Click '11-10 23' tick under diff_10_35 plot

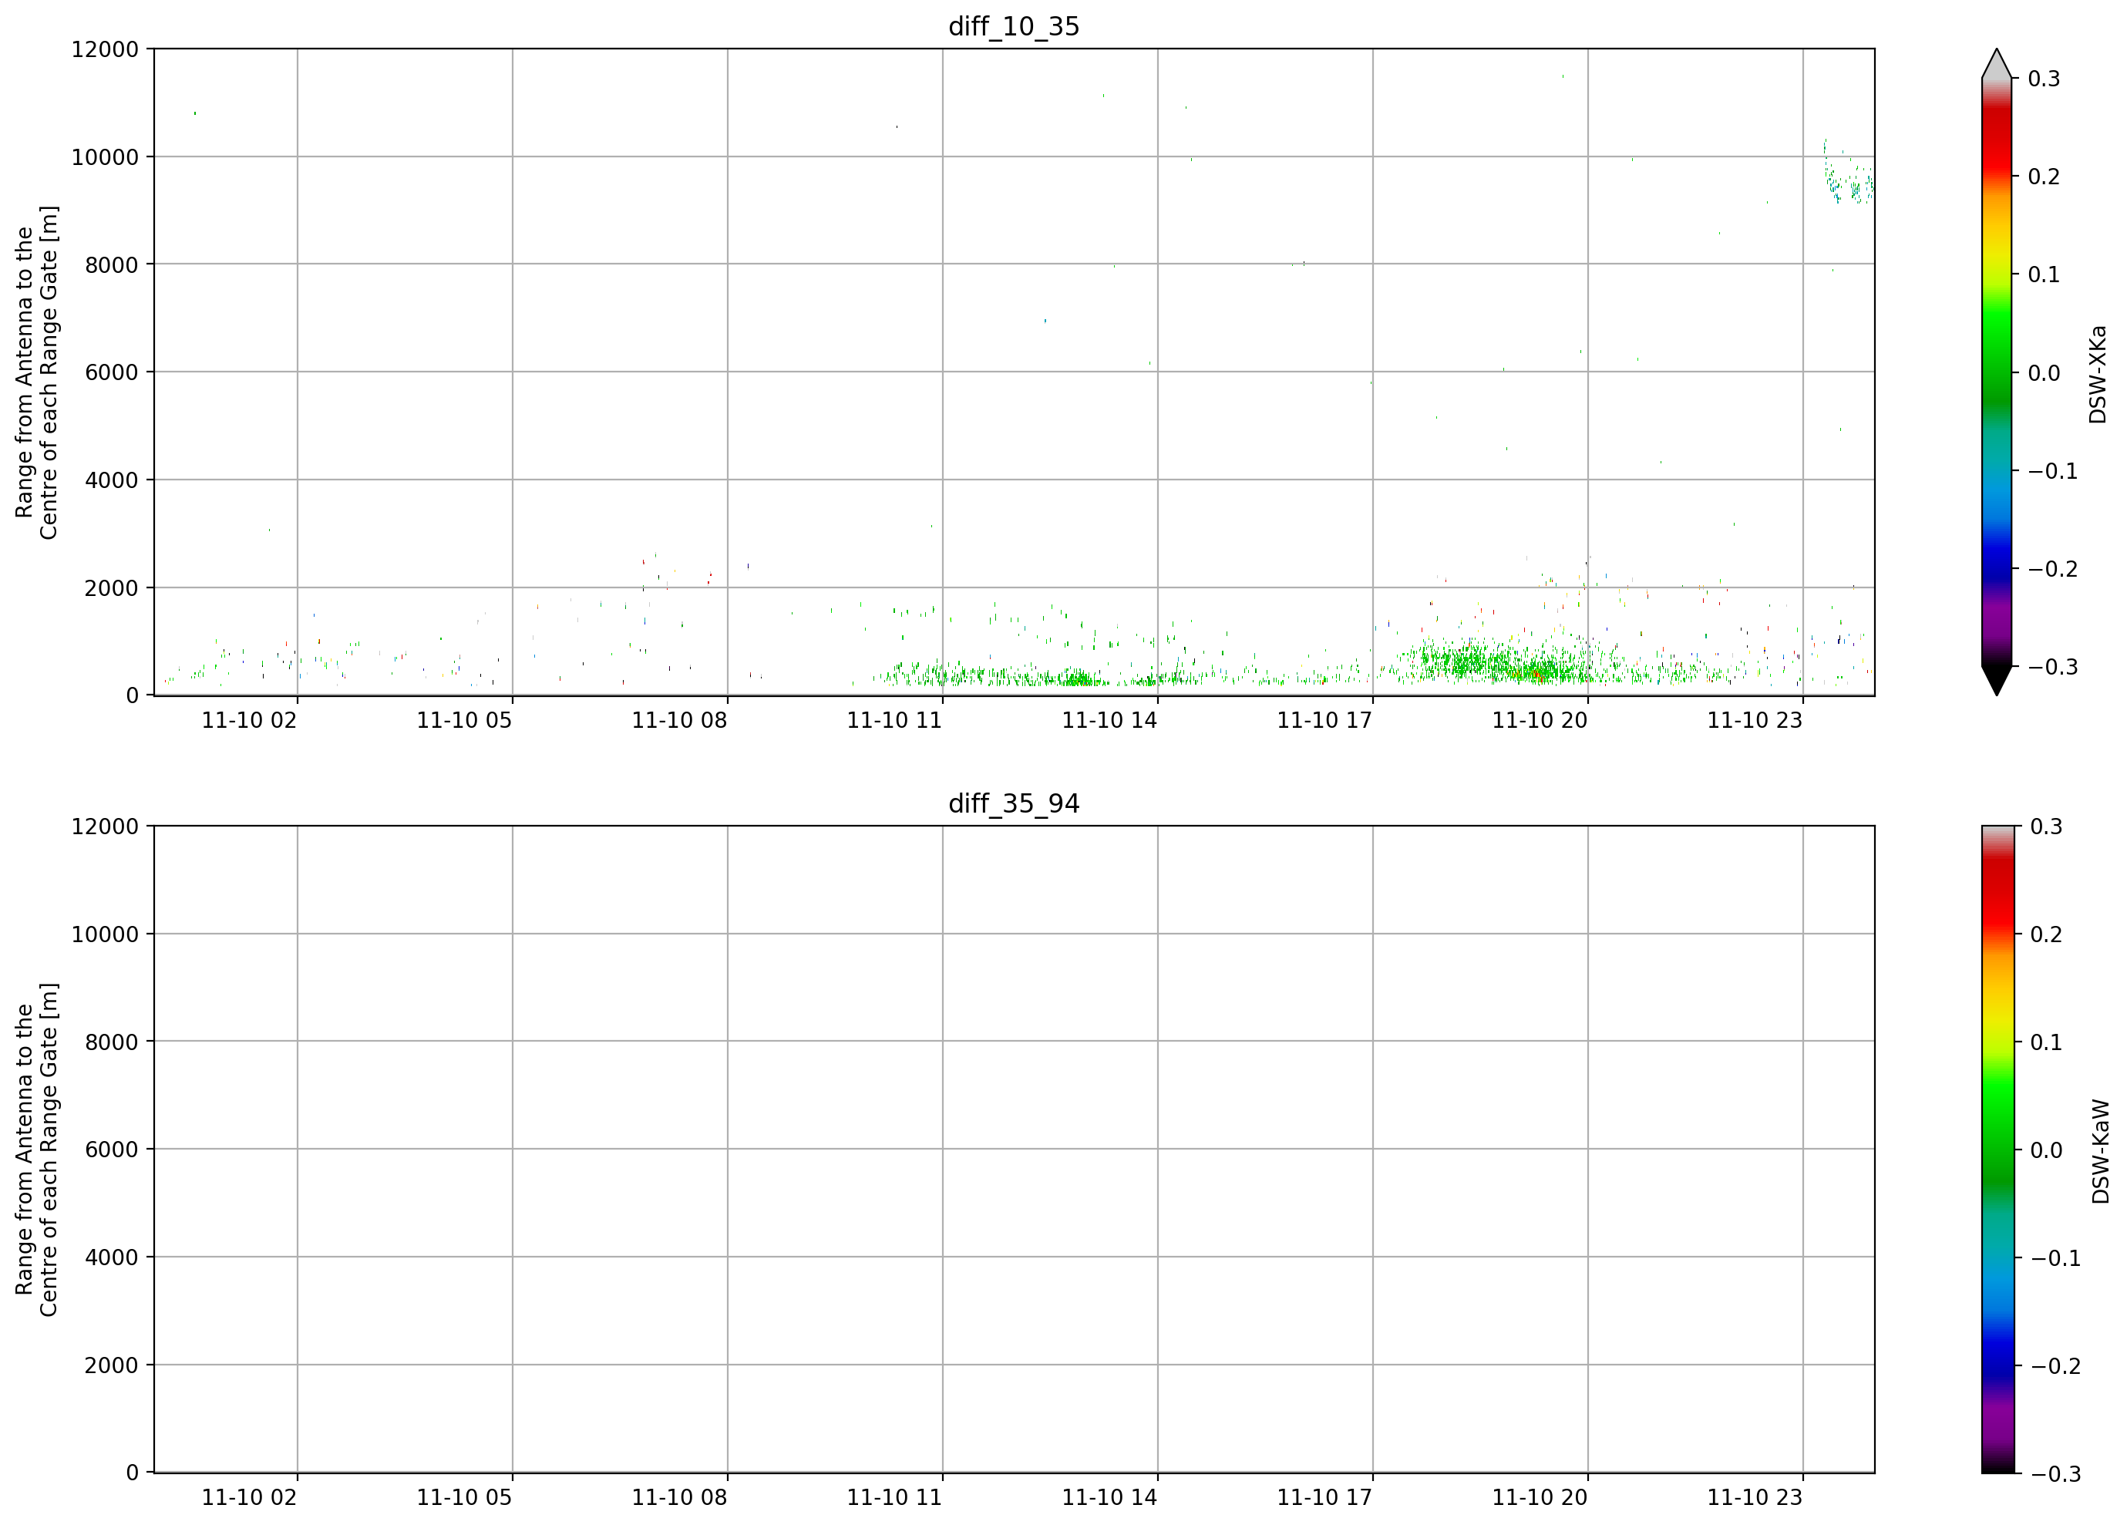(x=1755, y=720)
